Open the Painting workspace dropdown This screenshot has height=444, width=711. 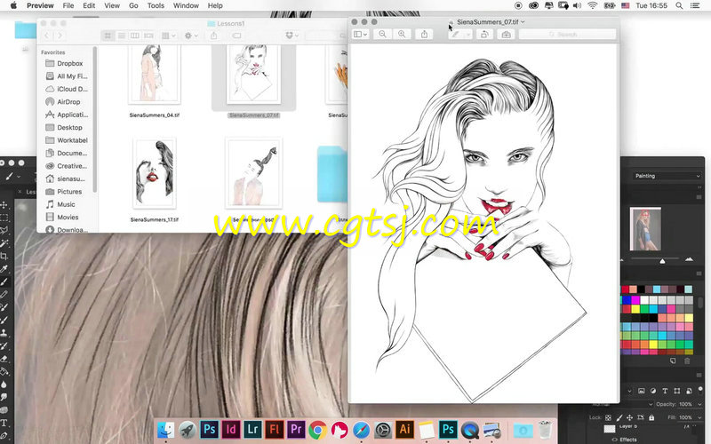click(x=667, y=176)
